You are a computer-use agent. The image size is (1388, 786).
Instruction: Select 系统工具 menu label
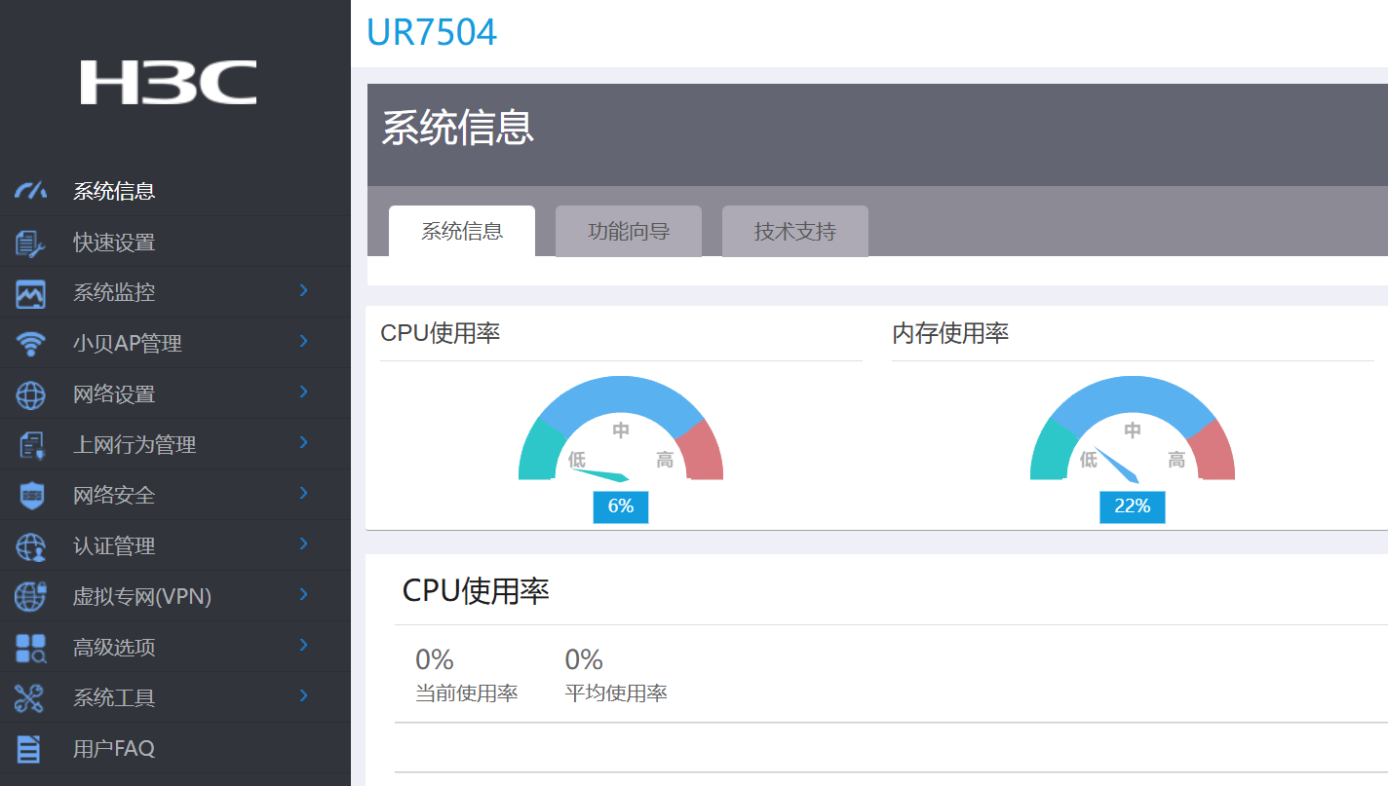pos(114,698)
